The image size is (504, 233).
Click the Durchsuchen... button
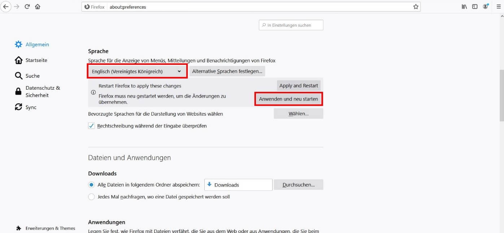[x=299, y=185]
